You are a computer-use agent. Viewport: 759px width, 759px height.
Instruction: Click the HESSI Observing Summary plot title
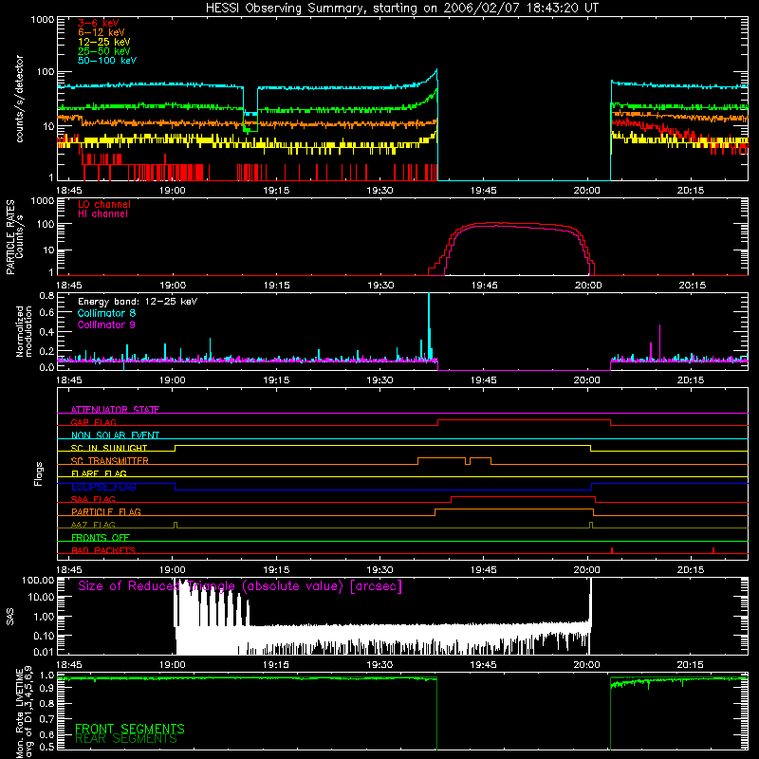(402, 9)
